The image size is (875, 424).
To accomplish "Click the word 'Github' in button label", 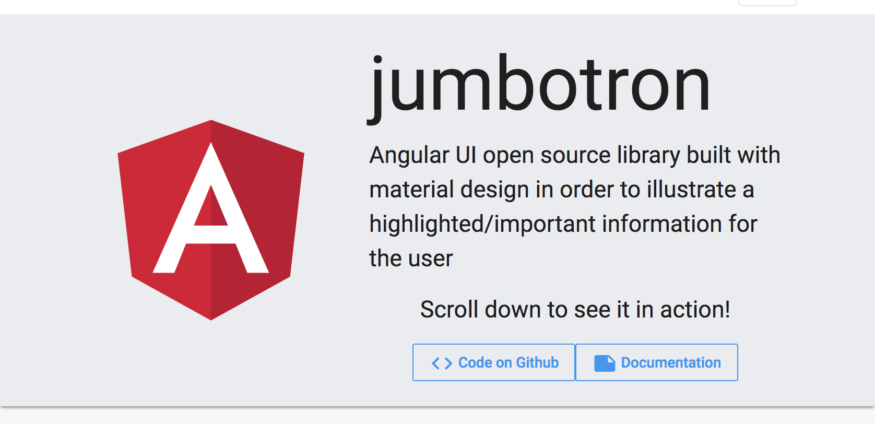I will point(537,362).
